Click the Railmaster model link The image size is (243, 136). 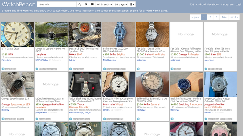[x=194, y=55]
